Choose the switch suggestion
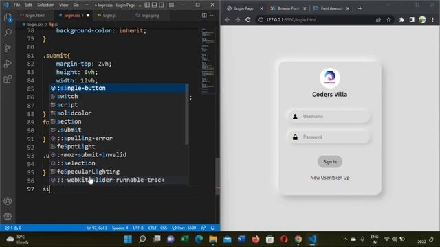 coord(119,96)
